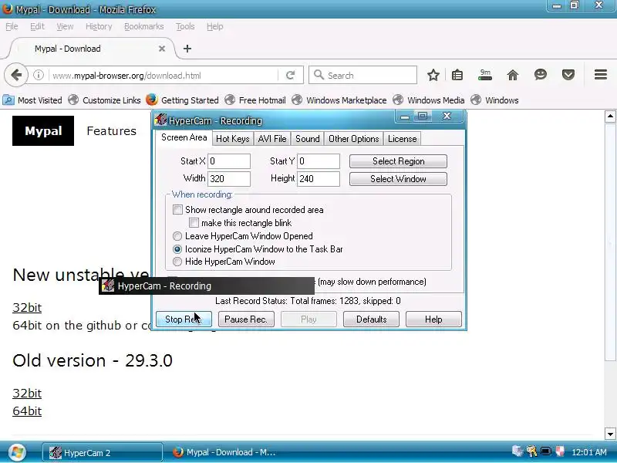Viewport: 617px width, 463px height.
Task: Click in the Start Y field
Action: [319, 161]
